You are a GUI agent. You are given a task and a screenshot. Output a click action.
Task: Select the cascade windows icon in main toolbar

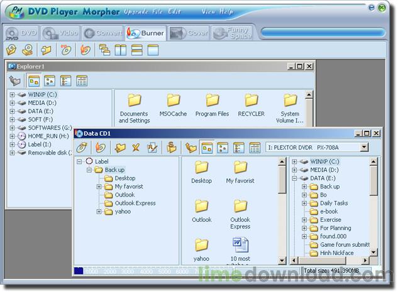click(x=104, y=50)
